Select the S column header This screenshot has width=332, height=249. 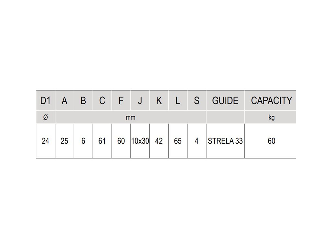point(196,101)
